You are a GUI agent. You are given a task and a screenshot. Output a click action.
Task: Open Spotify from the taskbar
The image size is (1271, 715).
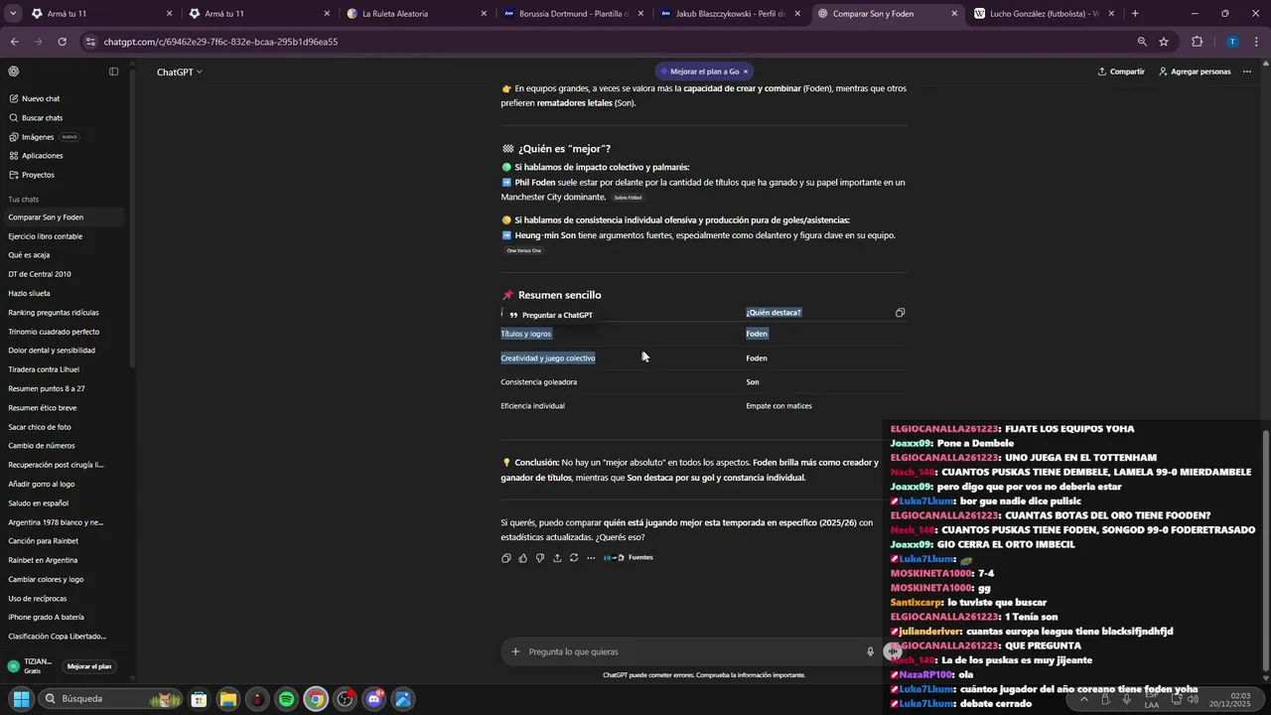[x=286, y=699]
